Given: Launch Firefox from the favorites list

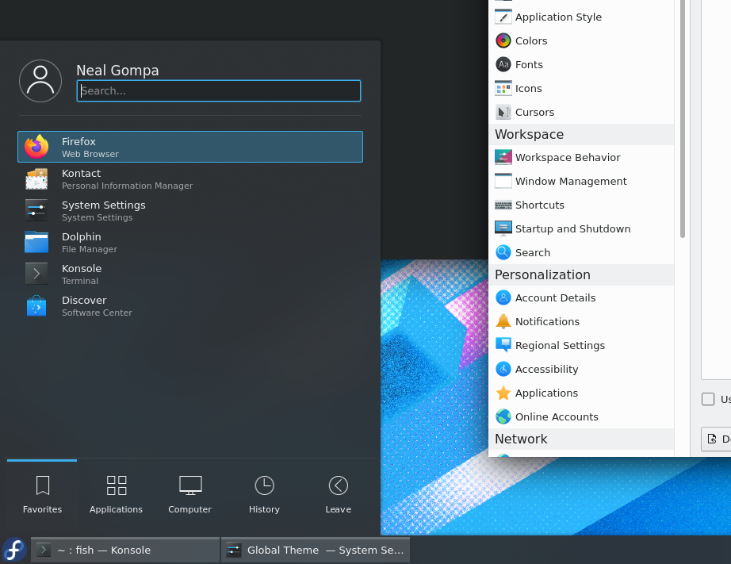Looking at the screenshot, I should [x=190, y=147].
